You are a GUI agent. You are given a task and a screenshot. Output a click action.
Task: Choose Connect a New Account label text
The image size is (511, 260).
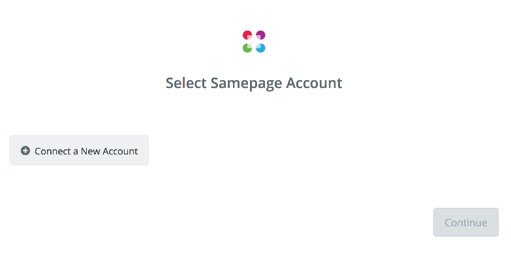click(x=86, y=151)
